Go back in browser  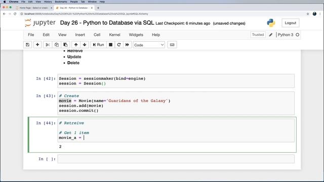(x=5, y=14)
